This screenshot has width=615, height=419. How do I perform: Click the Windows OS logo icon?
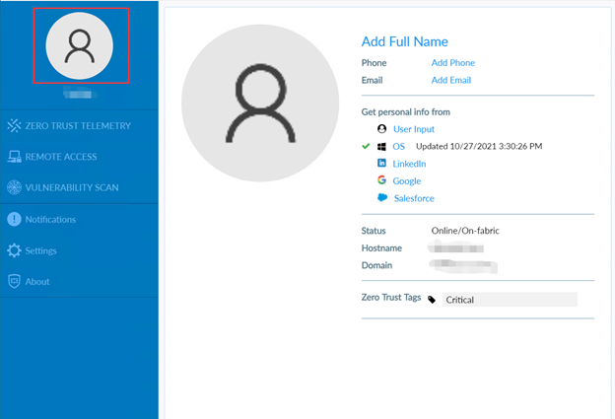coord(381,146)
